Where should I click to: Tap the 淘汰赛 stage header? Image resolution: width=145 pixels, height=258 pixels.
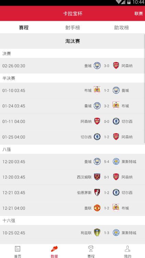[x=72, y=41]
